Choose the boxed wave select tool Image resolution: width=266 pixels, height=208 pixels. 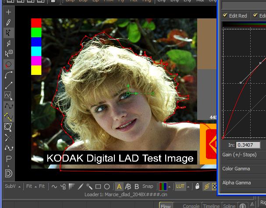click(8, 96)
